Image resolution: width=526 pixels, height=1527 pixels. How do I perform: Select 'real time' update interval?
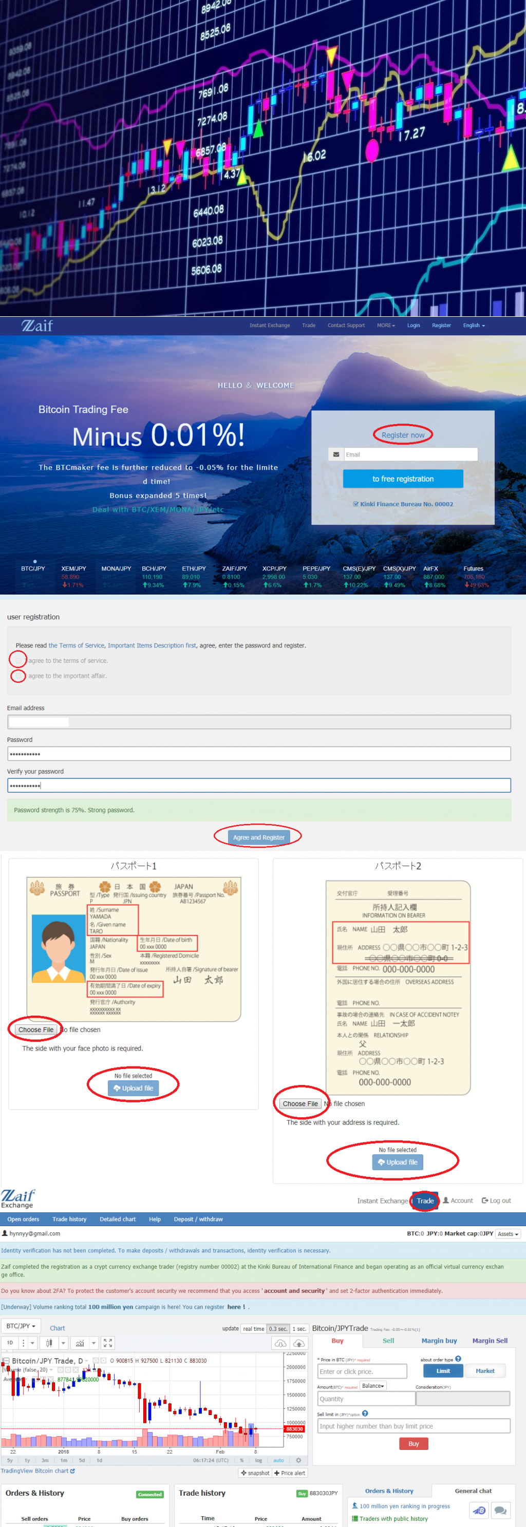tap(253, 1328)
